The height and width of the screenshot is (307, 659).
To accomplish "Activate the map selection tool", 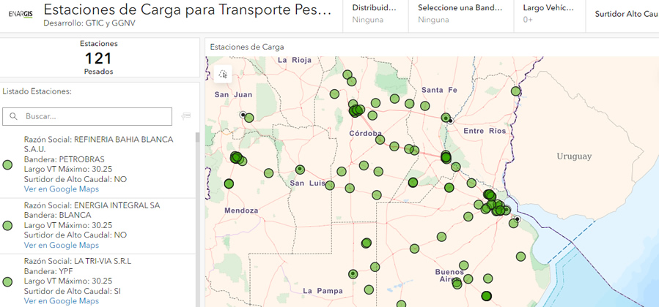I will [x=224, y=74].
